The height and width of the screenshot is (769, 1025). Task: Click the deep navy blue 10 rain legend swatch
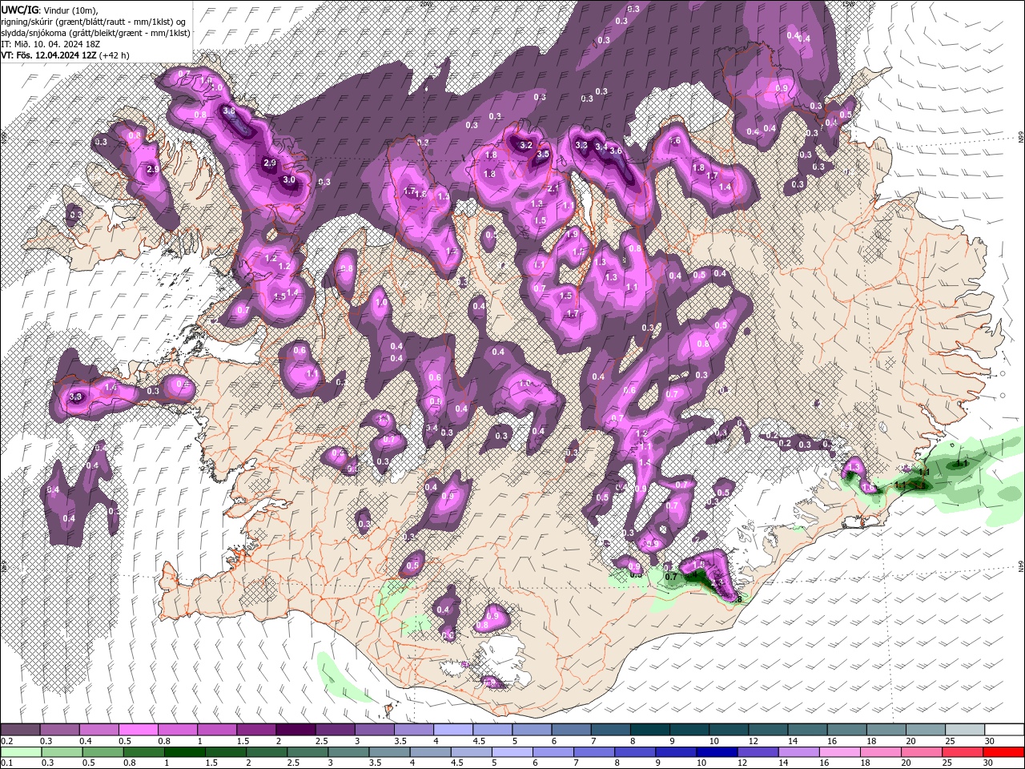point(716,752)
